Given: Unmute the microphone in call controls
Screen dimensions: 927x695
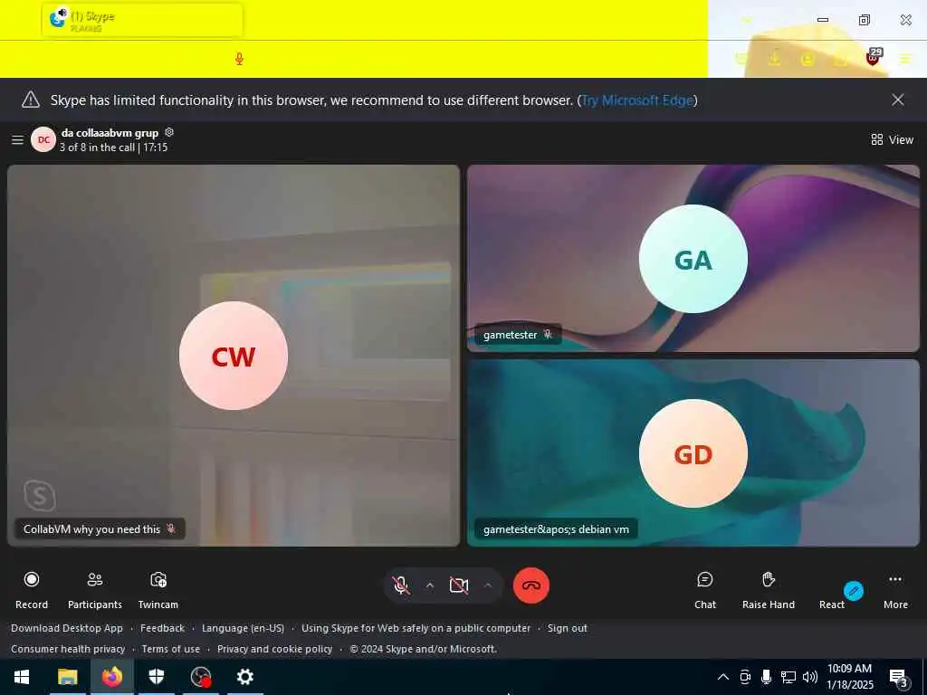Looking at the screenshot, I should coord(401,586).
